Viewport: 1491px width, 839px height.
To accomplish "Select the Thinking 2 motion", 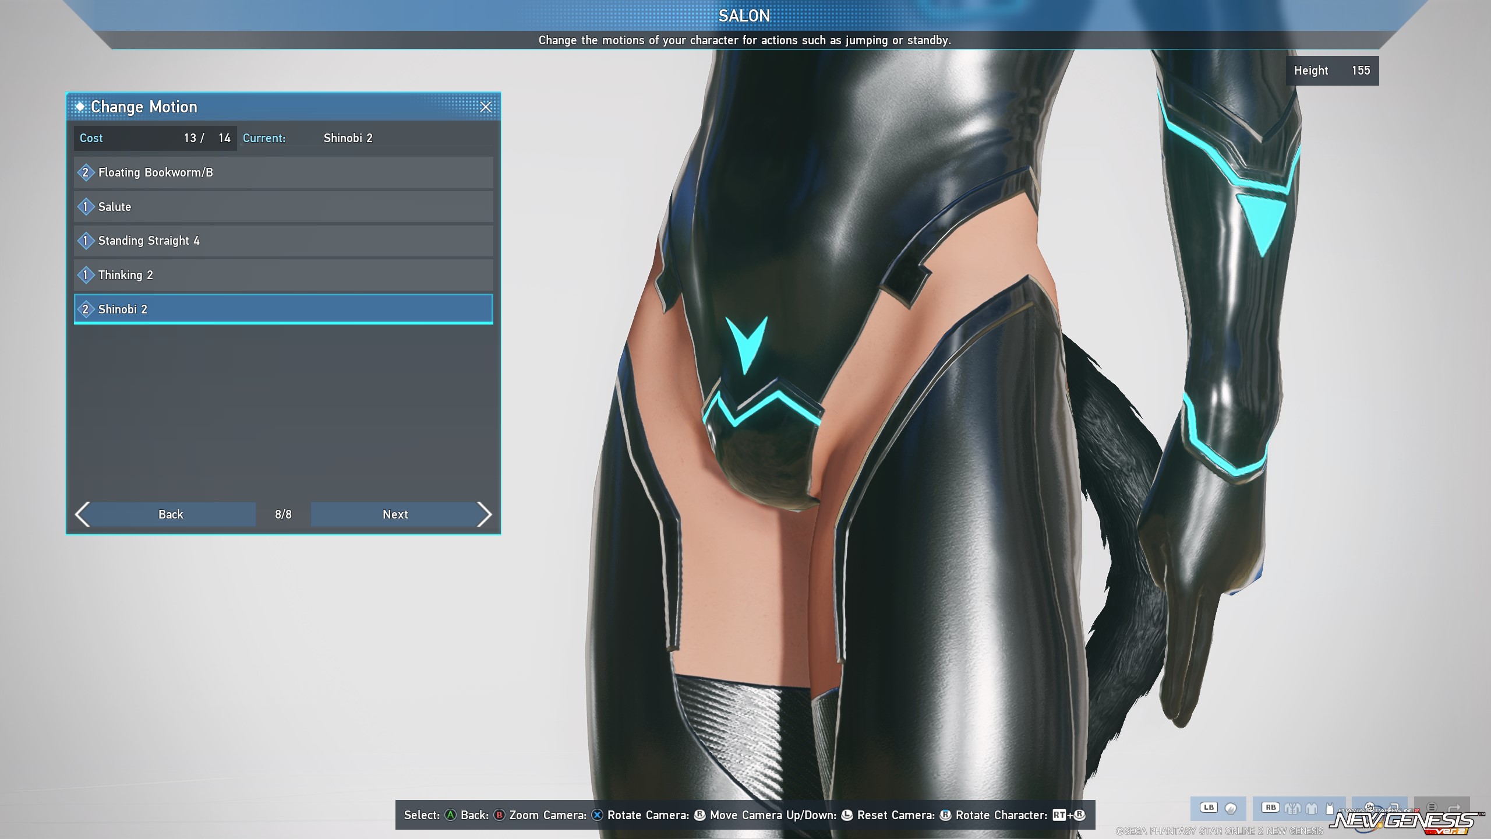I will coord(284,275).
